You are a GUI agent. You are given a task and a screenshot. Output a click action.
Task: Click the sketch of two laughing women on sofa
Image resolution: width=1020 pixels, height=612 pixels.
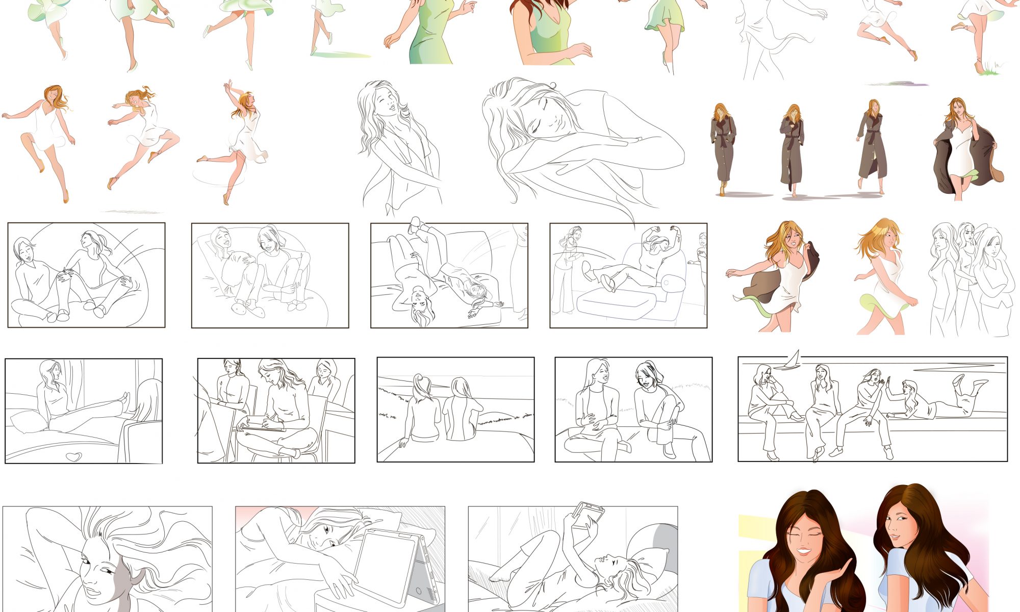[633, 410]
